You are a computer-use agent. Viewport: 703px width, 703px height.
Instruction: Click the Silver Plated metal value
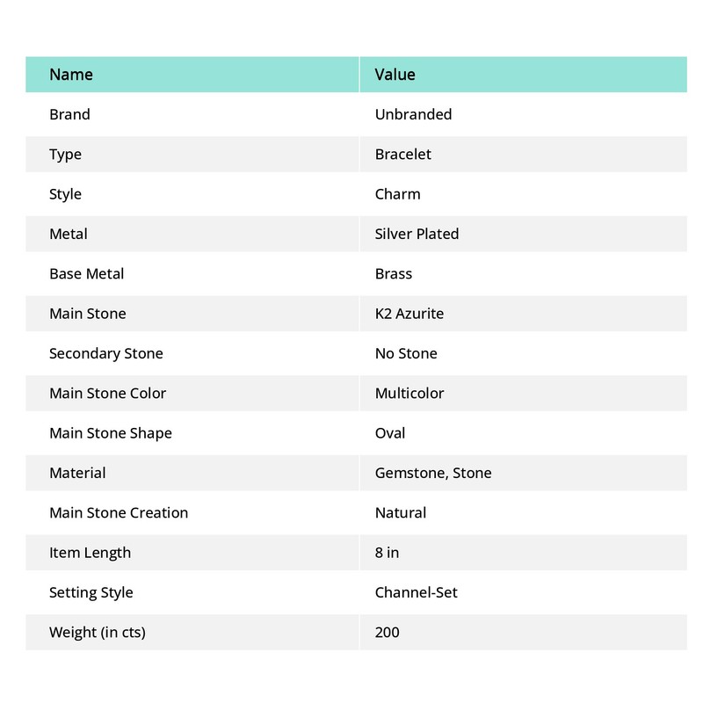pos(417,234)
